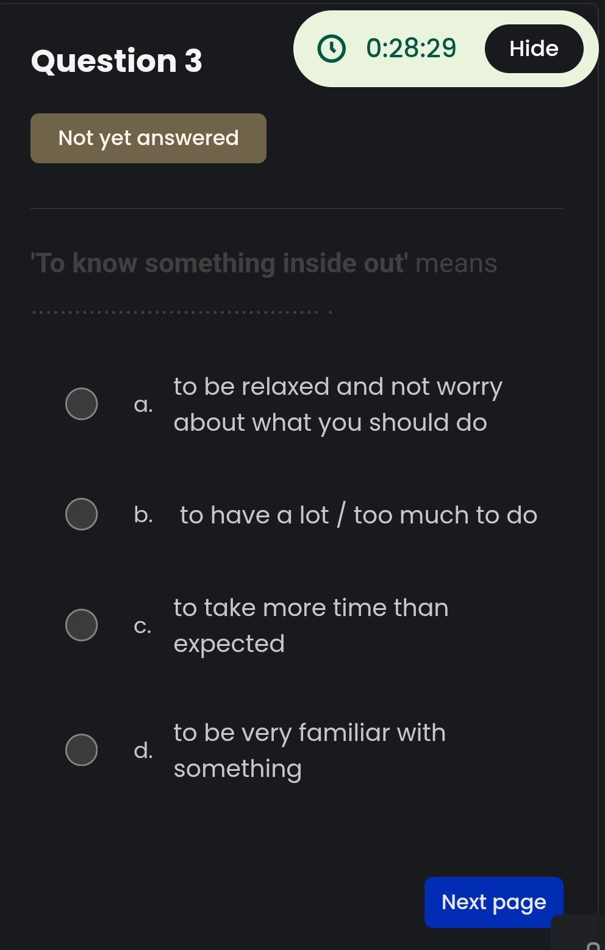Click the phrase 'To know something inside out'
The width and height of the screenshot is (605, 950).
[217, 263]
